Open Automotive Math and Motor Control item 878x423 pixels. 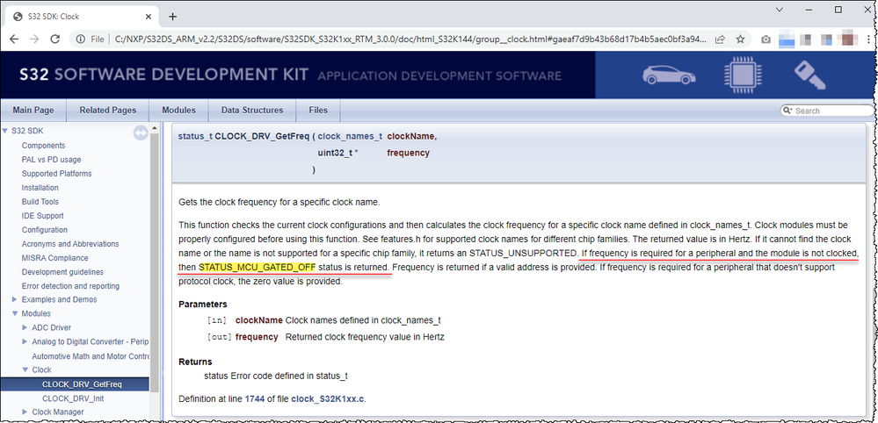pyautogui.click(x=91, y=356)
